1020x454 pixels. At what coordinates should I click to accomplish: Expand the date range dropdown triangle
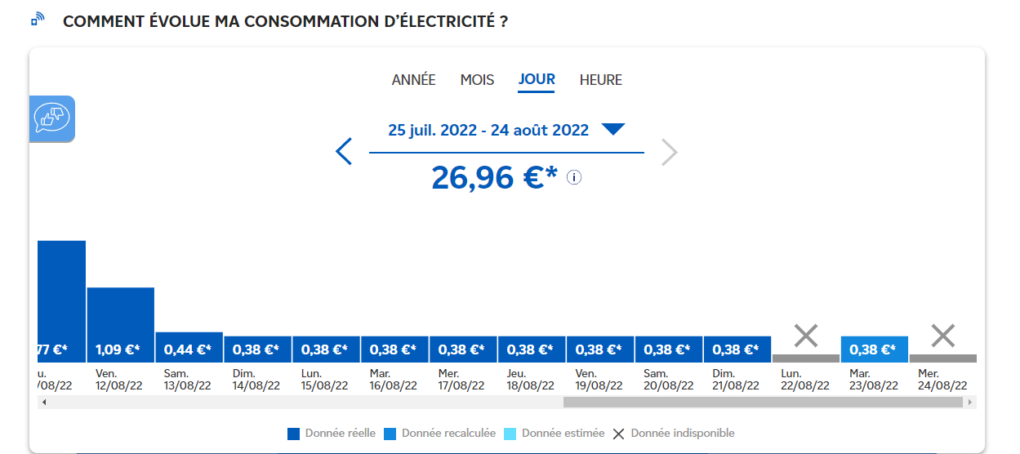[x=612, y=129]
